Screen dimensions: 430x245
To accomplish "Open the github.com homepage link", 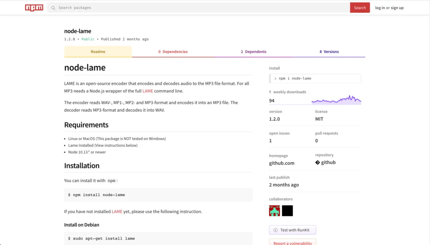I will pos(282,163).
